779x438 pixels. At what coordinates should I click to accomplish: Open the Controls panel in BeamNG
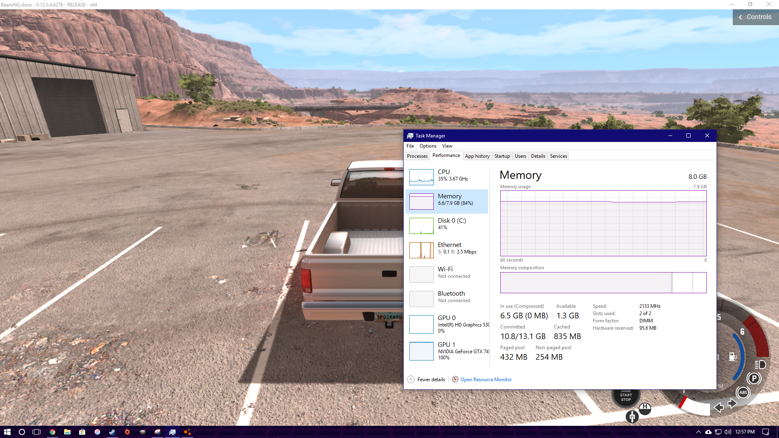tap(755, 17)
